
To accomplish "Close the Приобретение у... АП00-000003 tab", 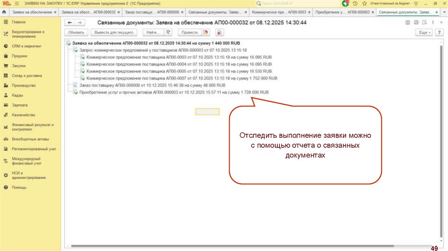I will coord(373,12).
